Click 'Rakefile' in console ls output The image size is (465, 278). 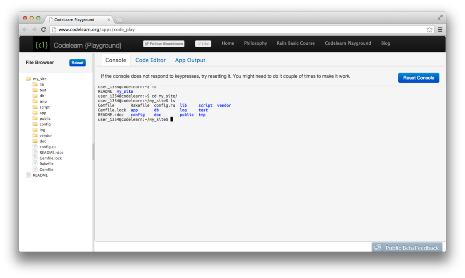(x=140, y=105)
